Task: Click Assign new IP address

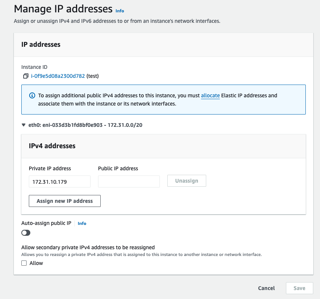Action: point(64,201)
